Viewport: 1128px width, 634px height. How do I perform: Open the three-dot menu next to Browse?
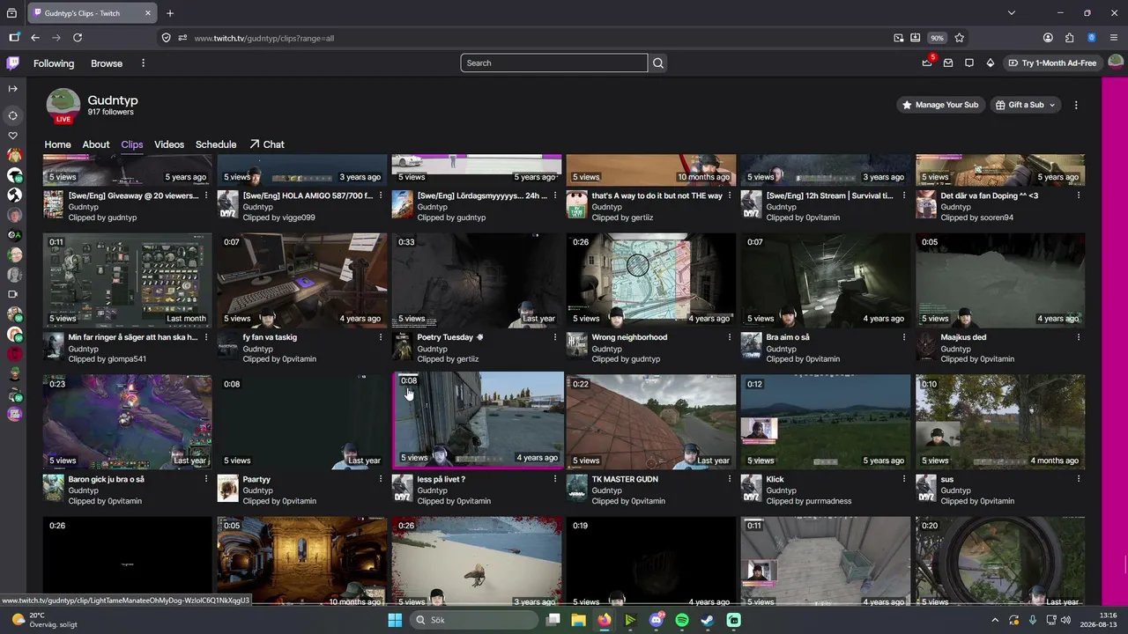[143, 63]
